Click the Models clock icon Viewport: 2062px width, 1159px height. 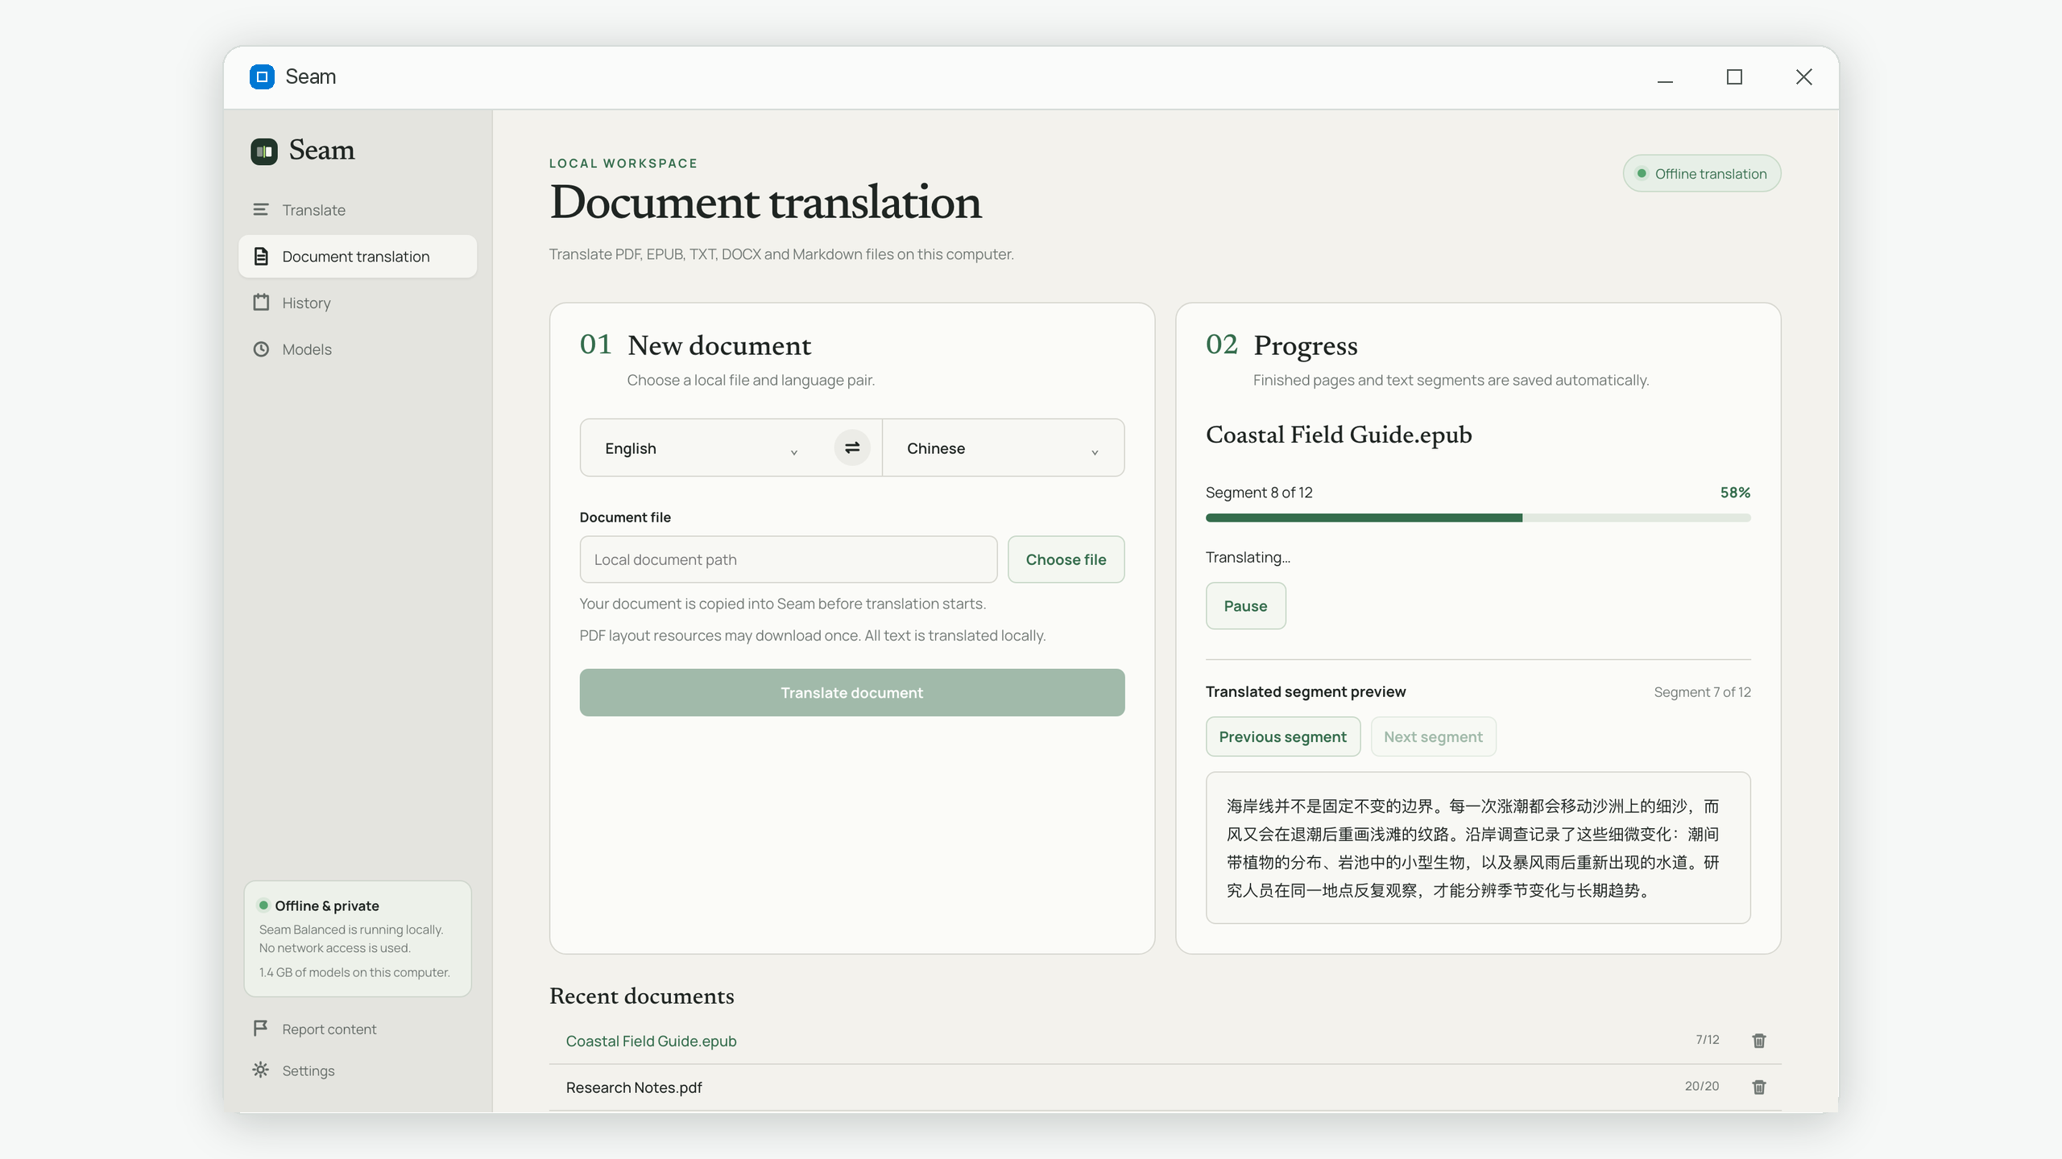pos(261,349)
